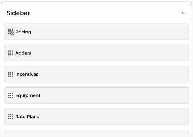Choose the Incentives label text

[27, 74]
